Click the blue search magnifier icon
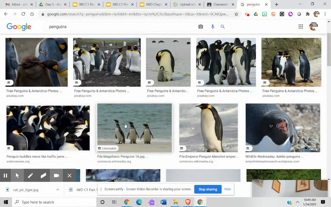331x207 pixels. coord(223,27)
